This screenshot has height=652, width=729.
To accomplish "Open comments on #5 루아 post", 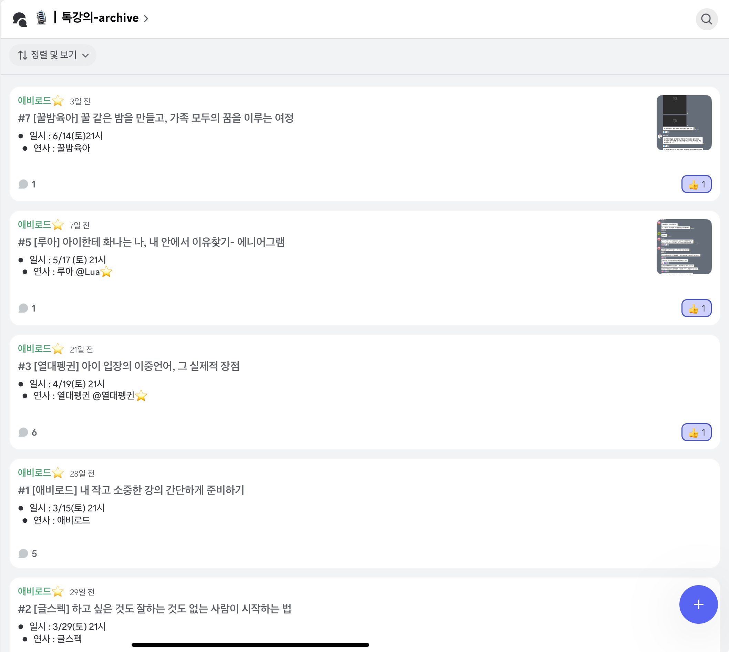I will pyautogui.click(x=27, y=308).
